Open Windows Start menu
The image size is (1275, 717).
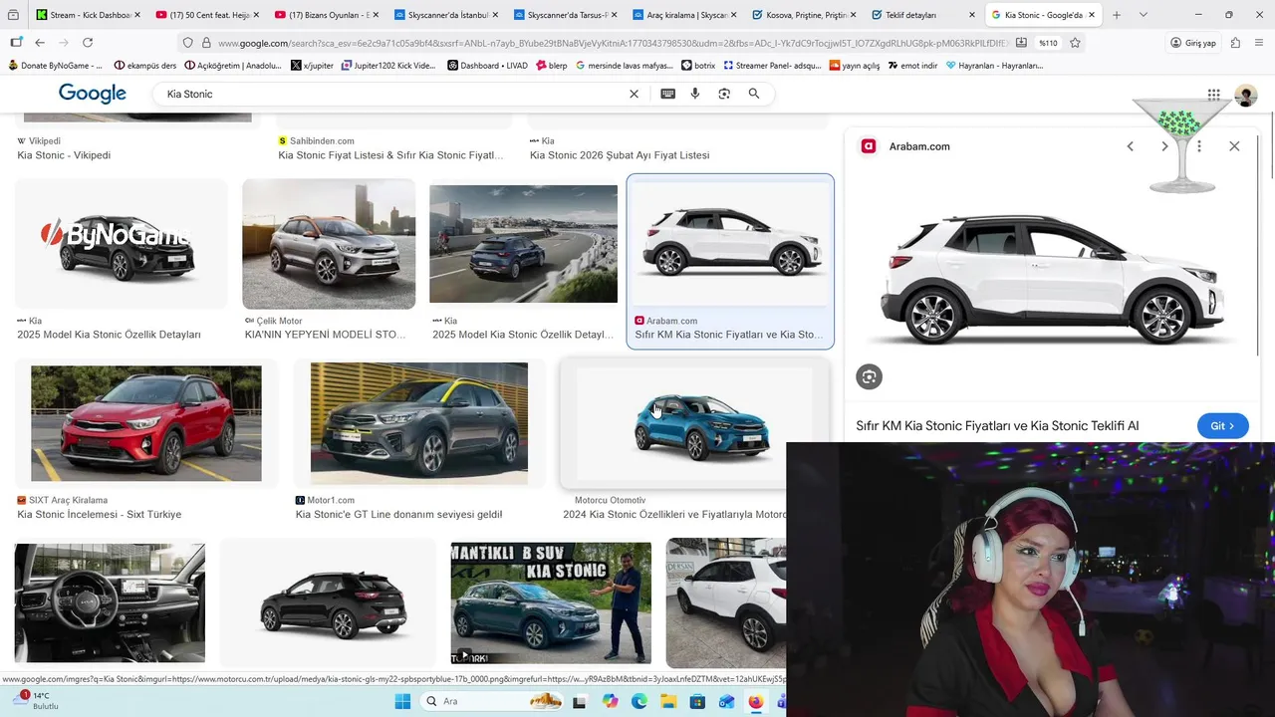point(402,701)
